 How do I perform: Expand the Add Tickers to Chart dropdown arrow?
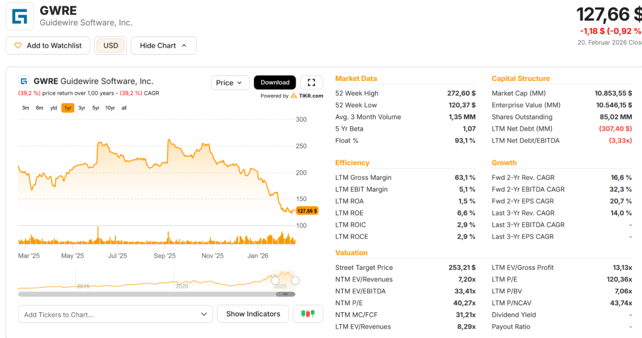pyautogui.click(x=204, y=315)
